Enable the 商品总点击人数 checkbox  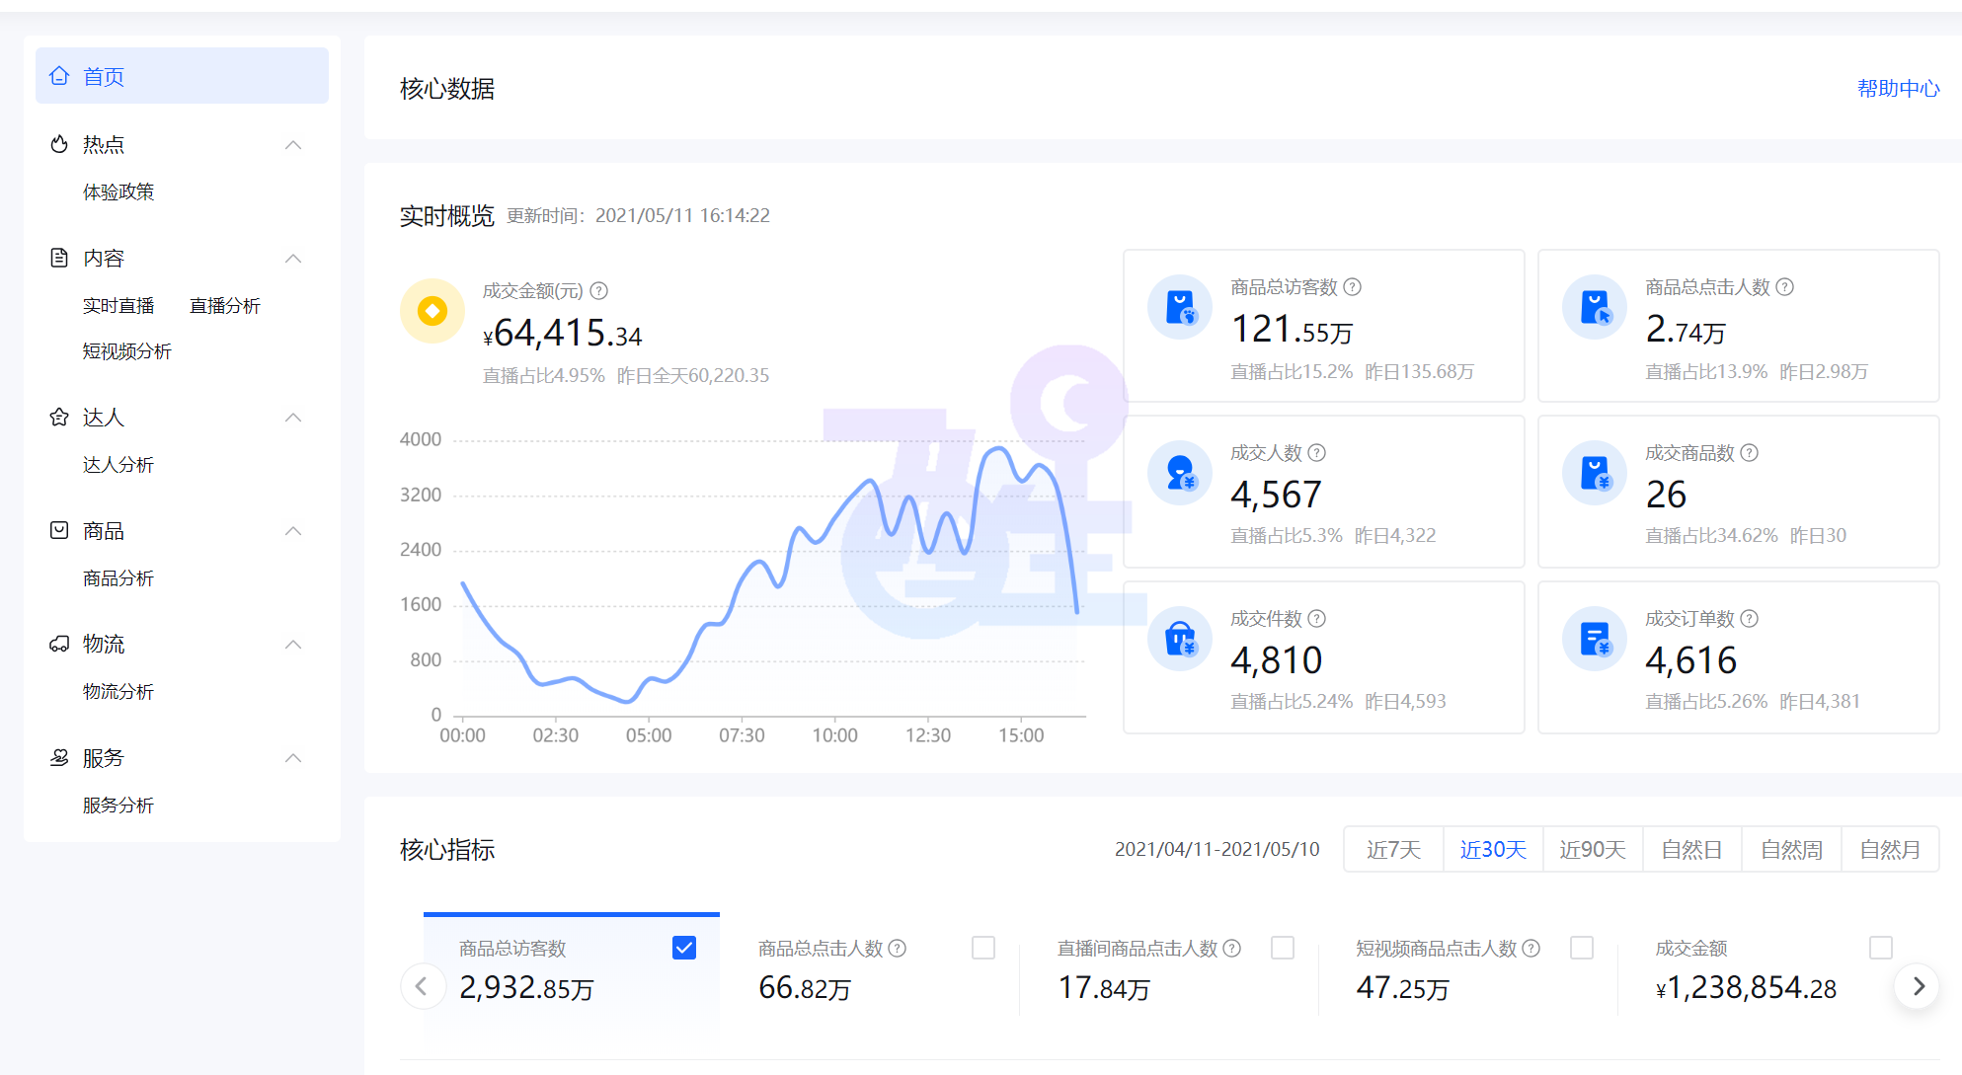tap(983, 948)
